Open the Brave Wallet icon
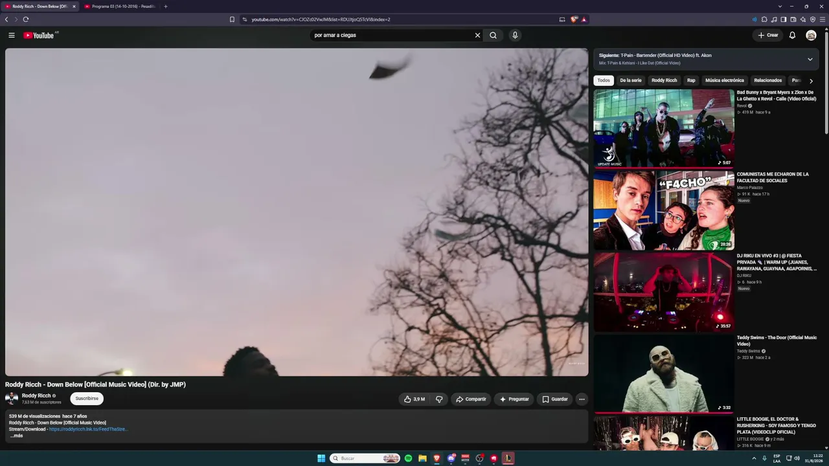The image size is (829, 466). pyautogui.click(x=793, y=19)
